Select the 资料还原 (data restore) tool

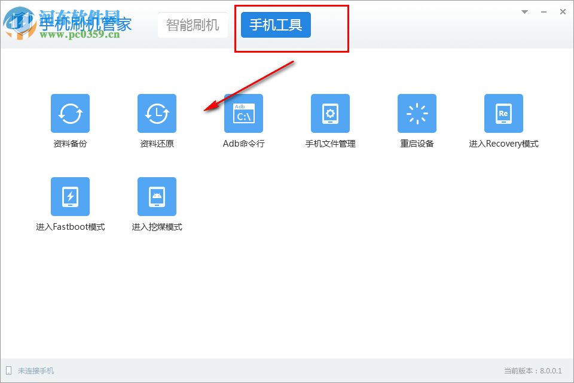[x=157, y=114]
